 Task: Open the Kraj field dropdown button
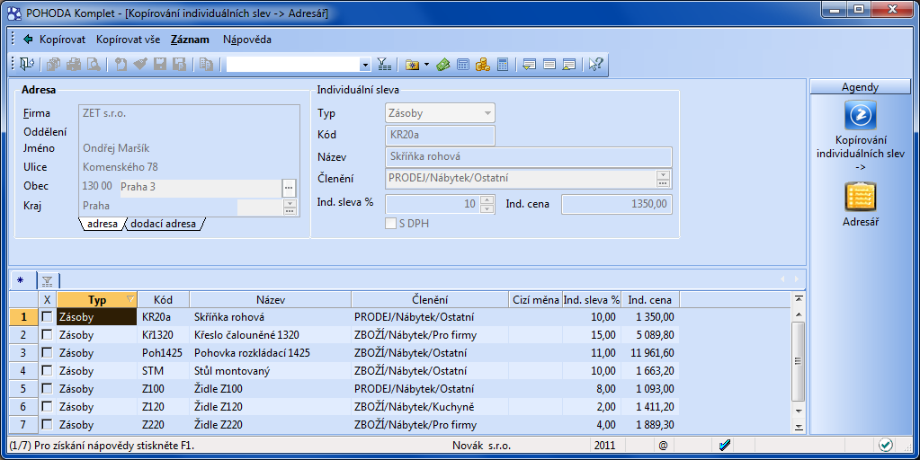pyautogui.click(x=290, y=207)
